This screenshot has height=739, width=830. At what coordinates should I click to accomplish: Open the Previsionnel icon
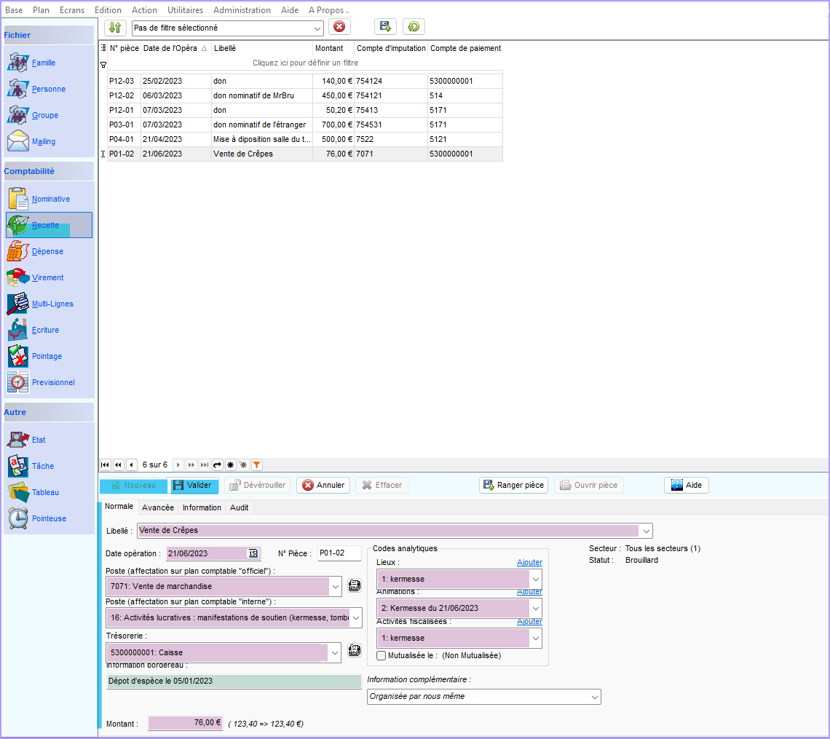point(18,382)
